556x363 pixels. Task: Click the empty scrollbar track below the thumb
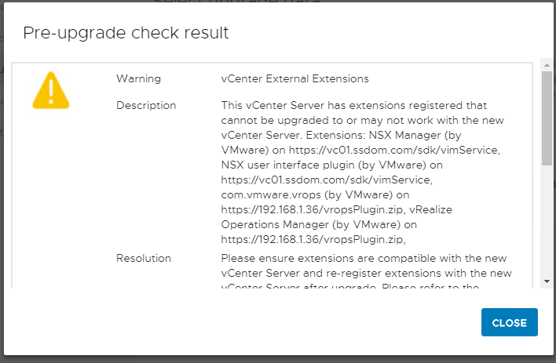point(547,221)
